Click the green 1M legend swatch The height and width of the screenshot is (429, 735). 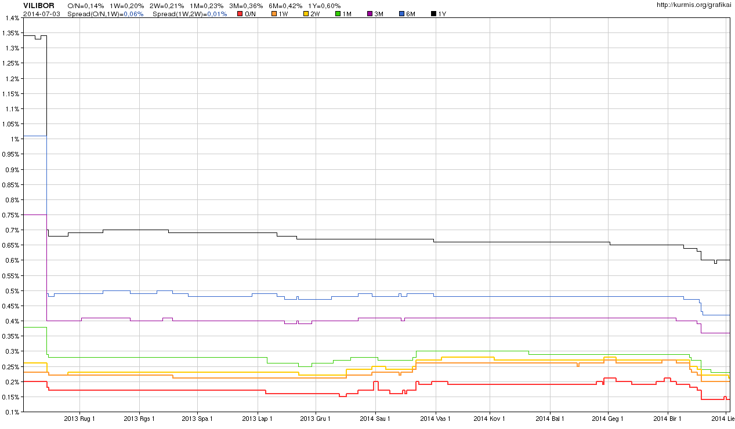point(337,13)
